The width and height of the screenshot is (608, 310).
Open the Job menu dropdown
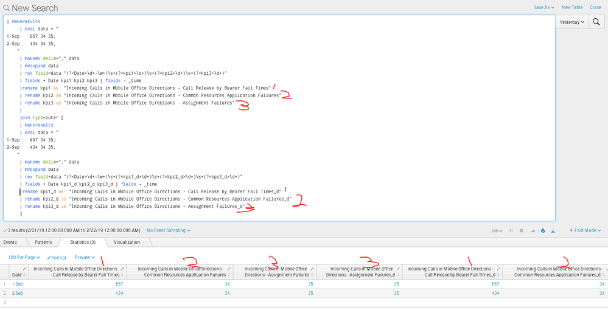(496, 230)
